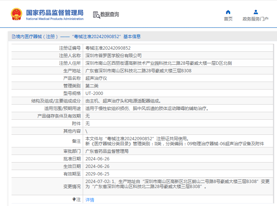Click 国家药品监督管理局 site title
The width and height of the screenshot is (277, 206).
(x=55, y=13)
